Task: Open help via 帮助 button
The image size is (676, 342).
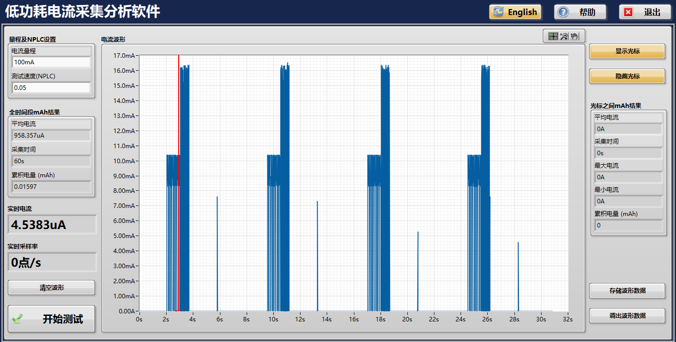Action: (580, 12)
